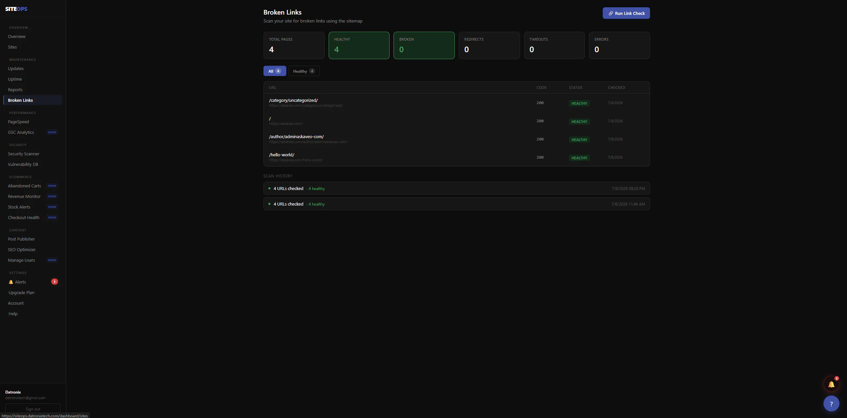Open Checkout Health item

(x=32, y=217)
